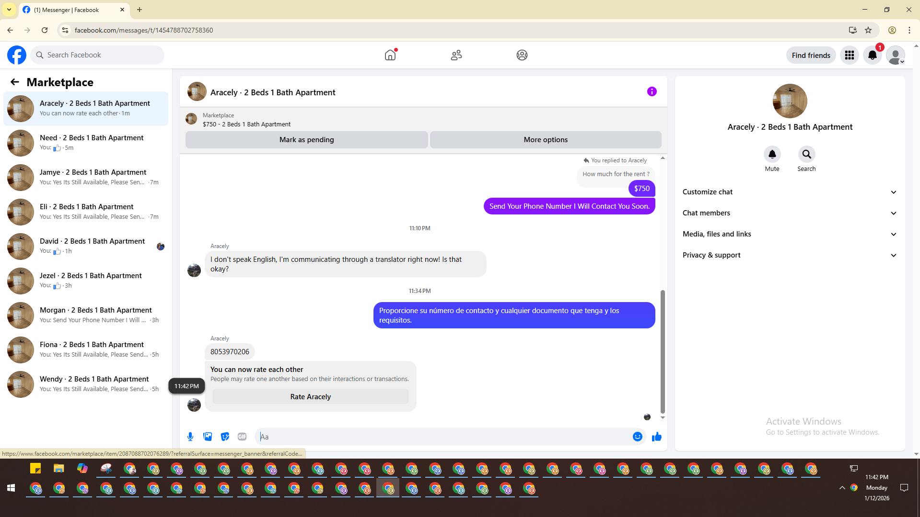Viewport: 920px width, 517px height.
Task: Choose a GIF using the GIF icon
Action: 242,437
